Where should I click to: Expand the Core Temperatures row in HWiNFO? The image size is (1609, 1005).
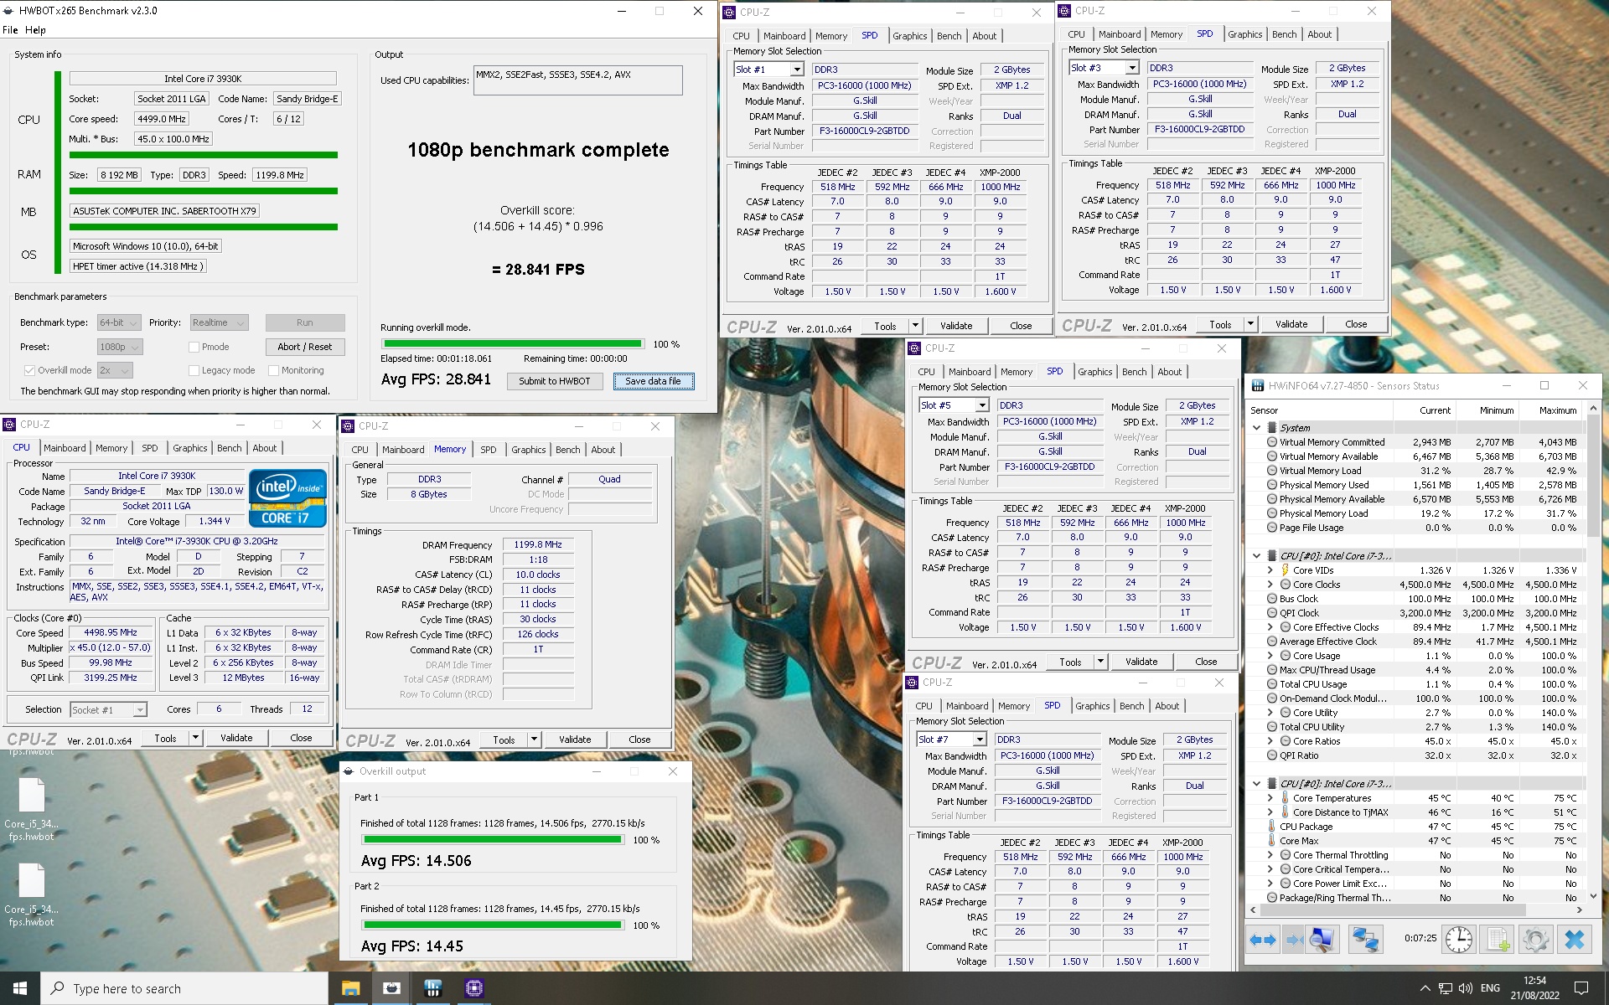[x=1270, y=798]
